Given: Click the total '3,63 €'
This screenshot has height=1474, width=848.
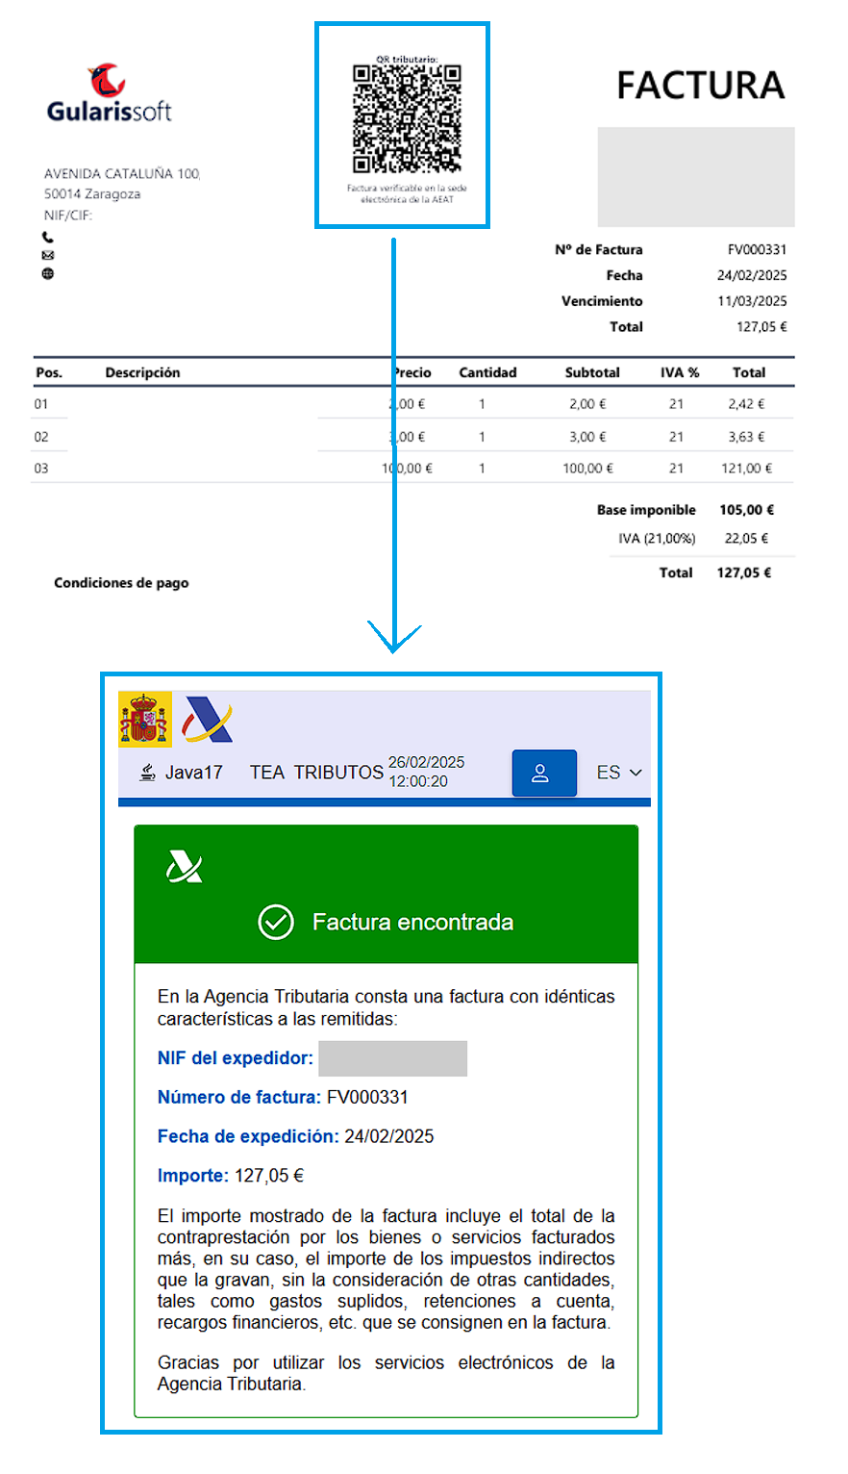Looking at the screenshot, I should 746,437.
